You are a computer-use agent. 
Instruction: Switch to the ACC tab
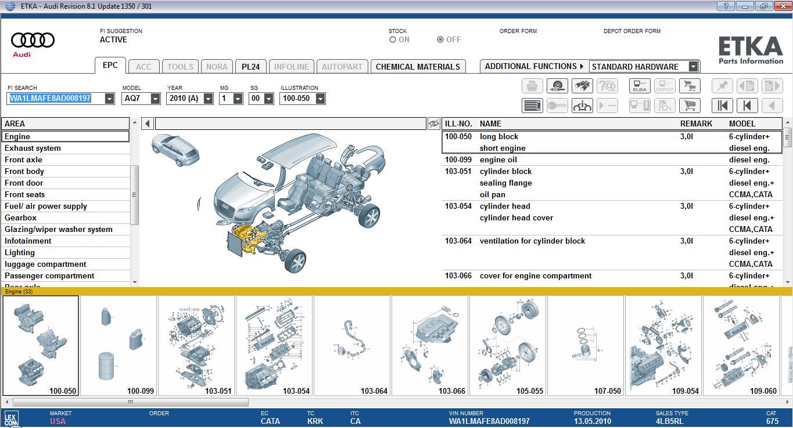[x=143, y=67]
